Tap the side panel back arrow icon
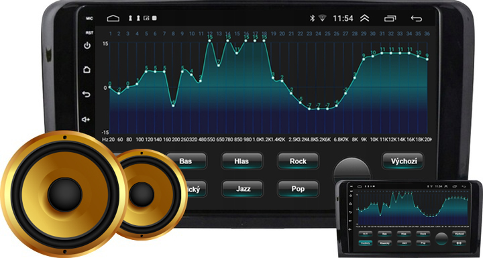Screen dimensions: 483x258 [x=87, y=94]
